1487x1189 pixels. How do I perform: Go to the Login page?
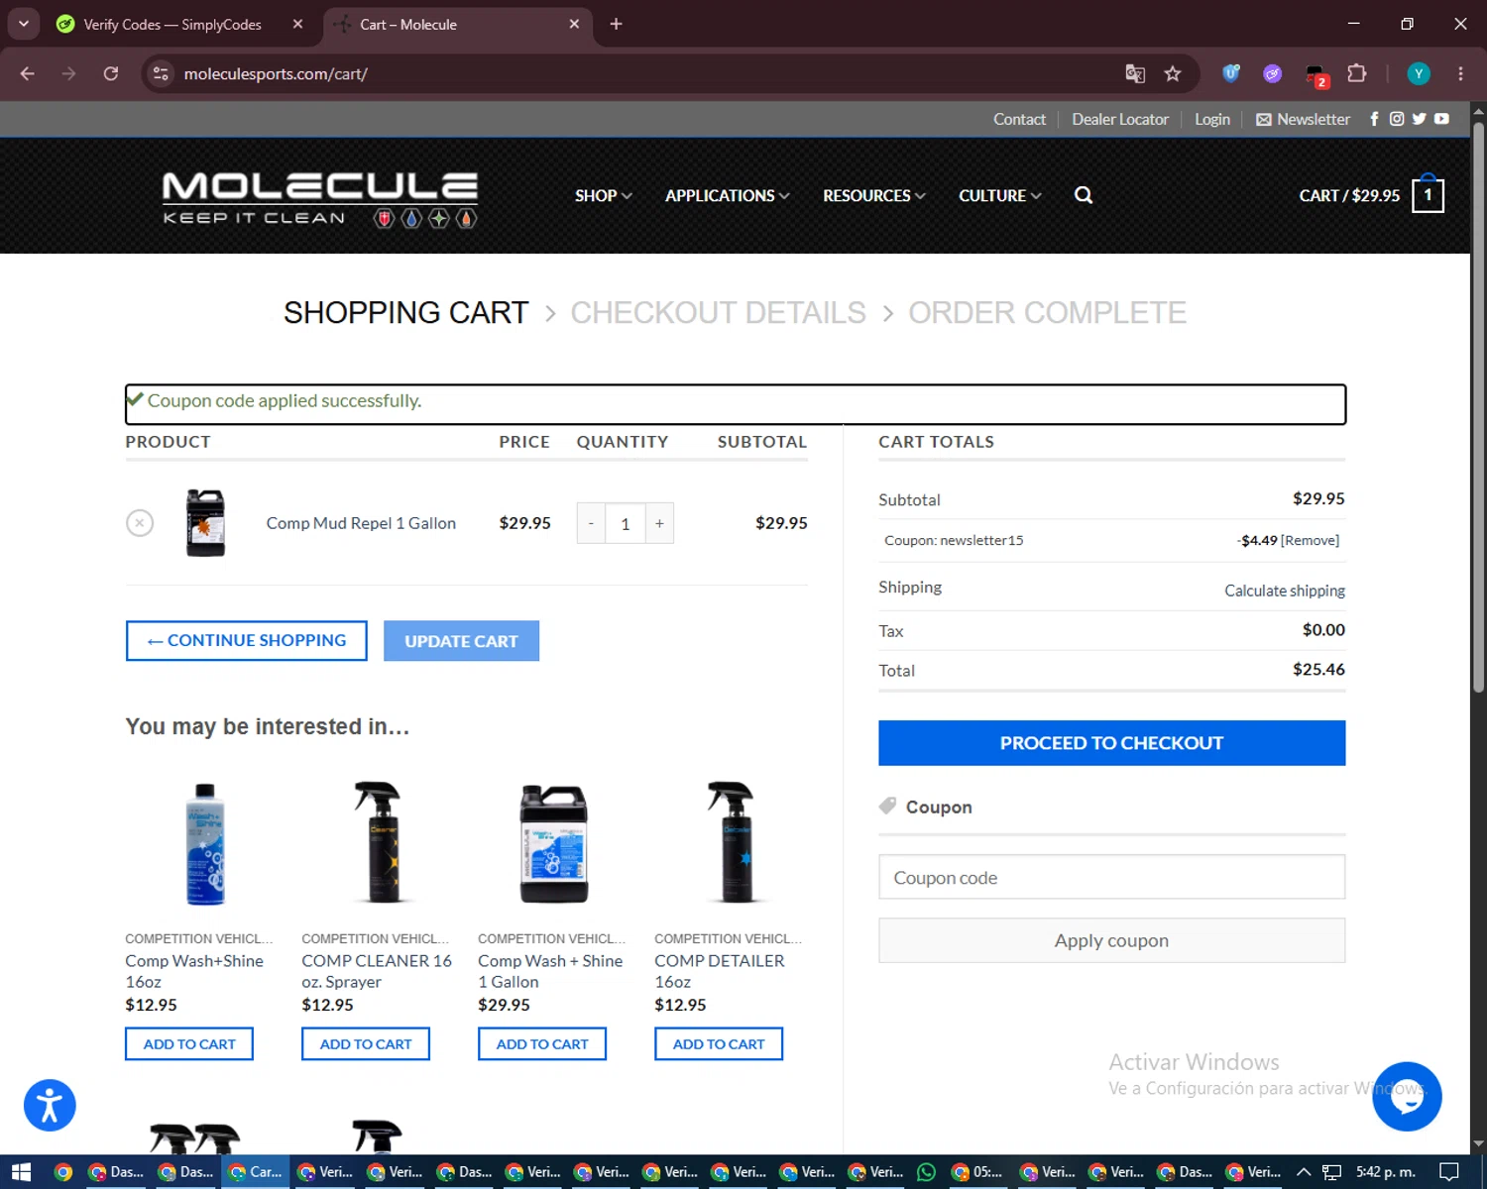click(1212, 119)
